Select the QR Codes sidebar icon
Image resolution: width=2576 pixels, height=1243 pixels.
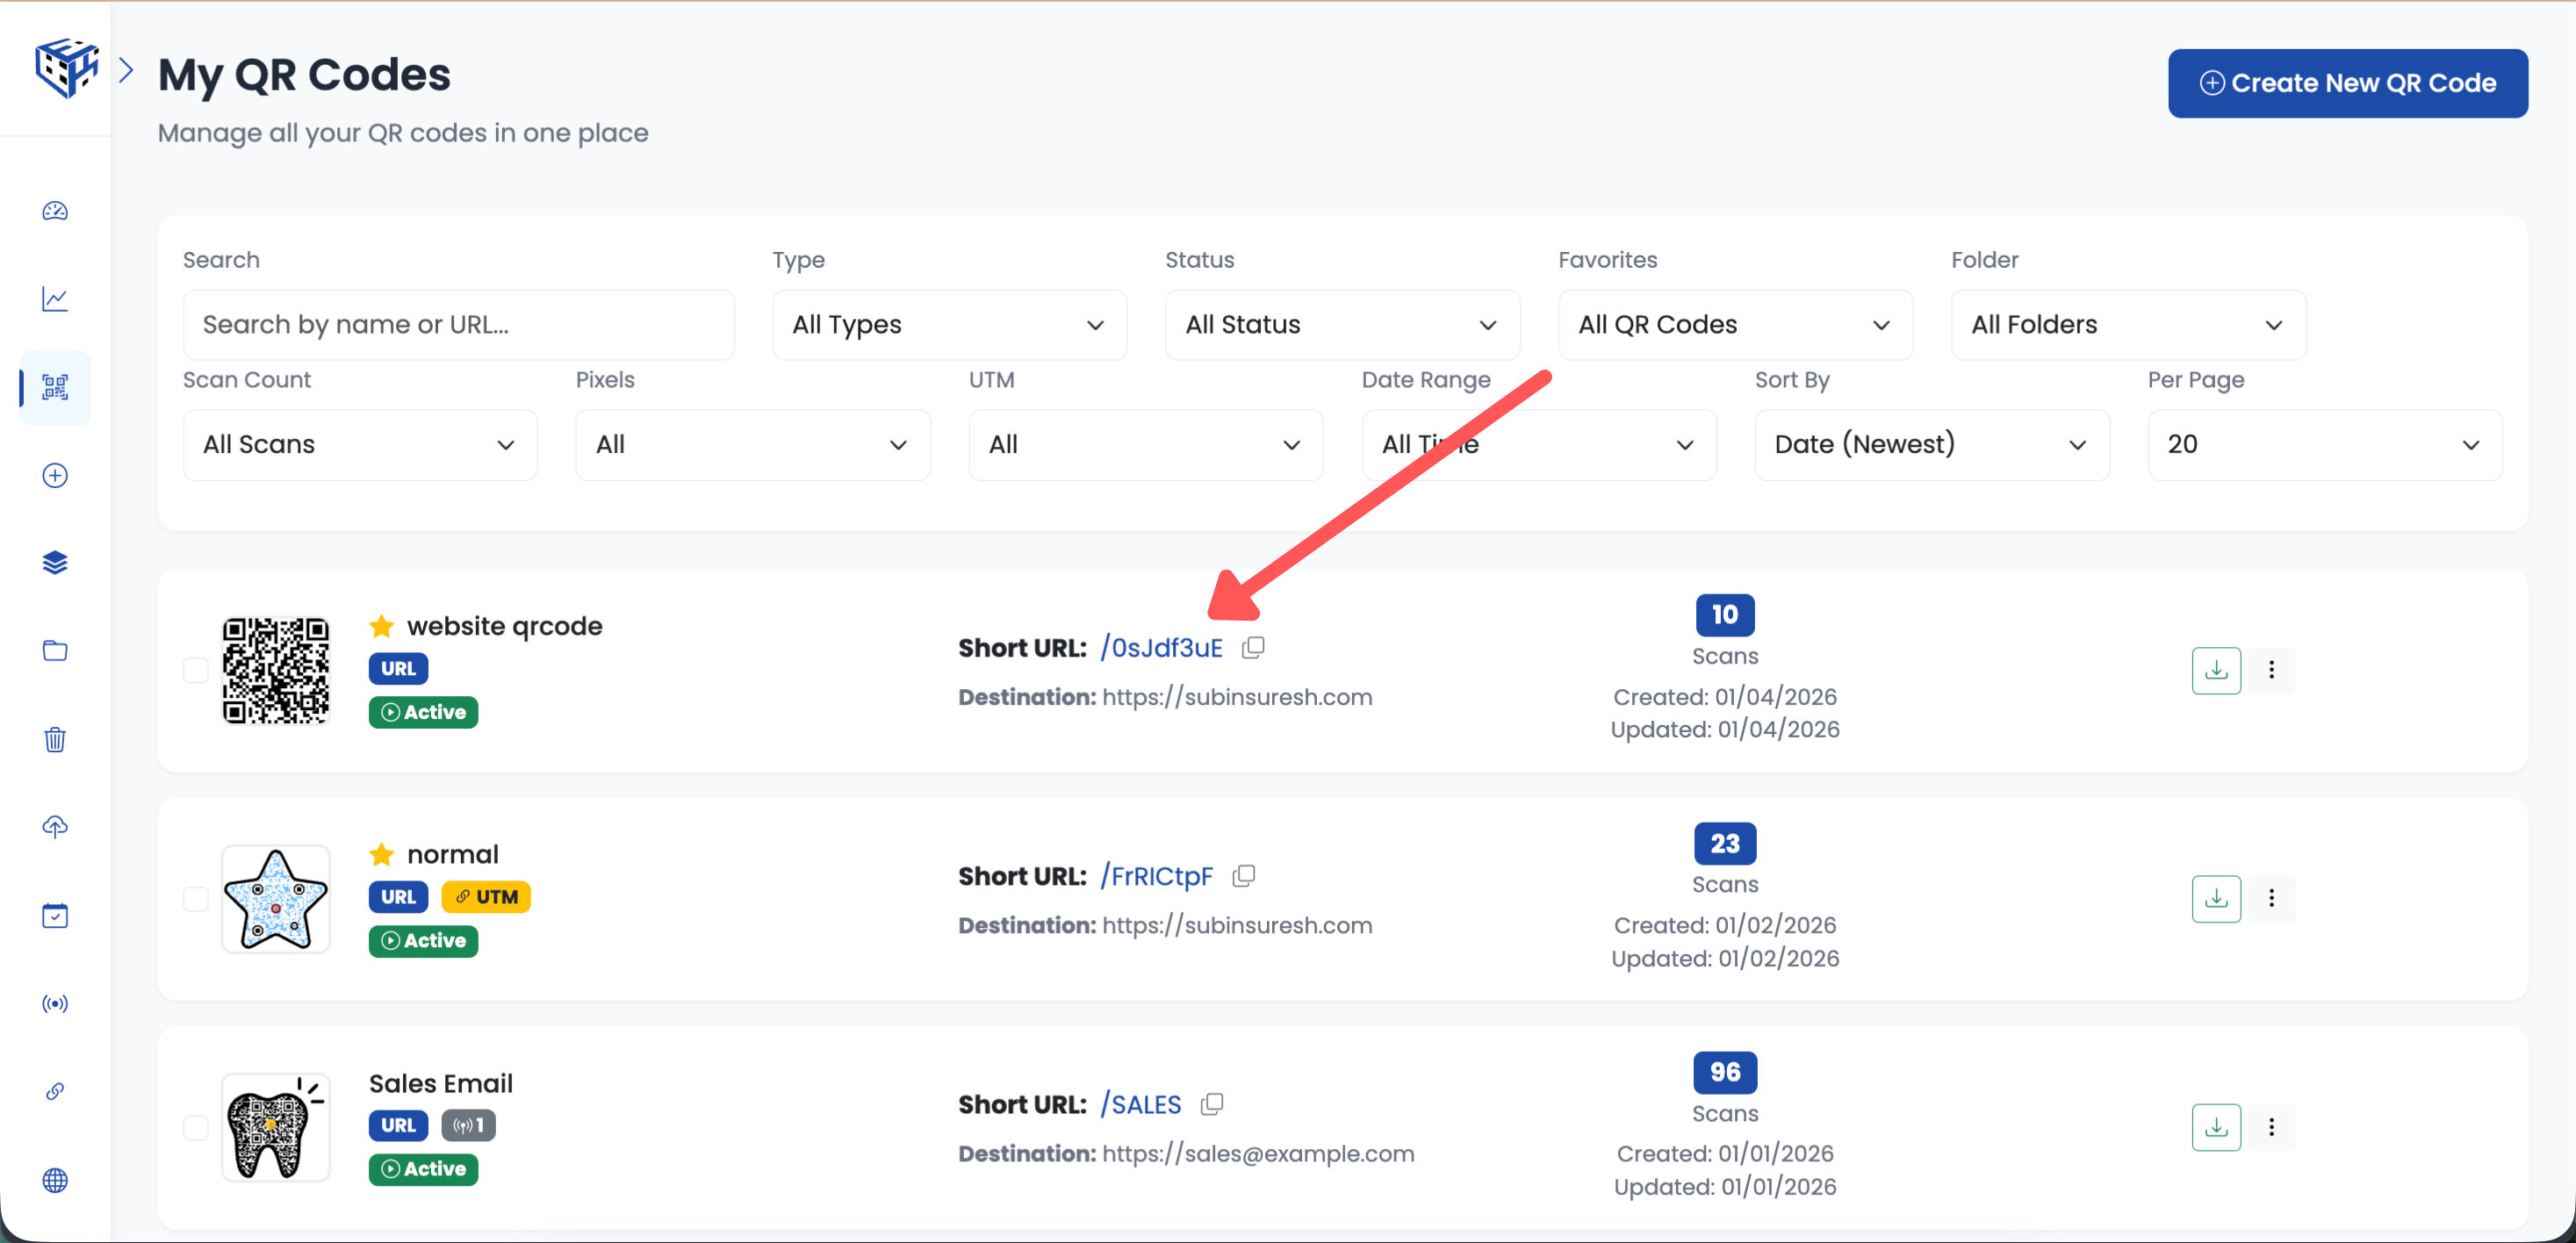click(55, 388)
